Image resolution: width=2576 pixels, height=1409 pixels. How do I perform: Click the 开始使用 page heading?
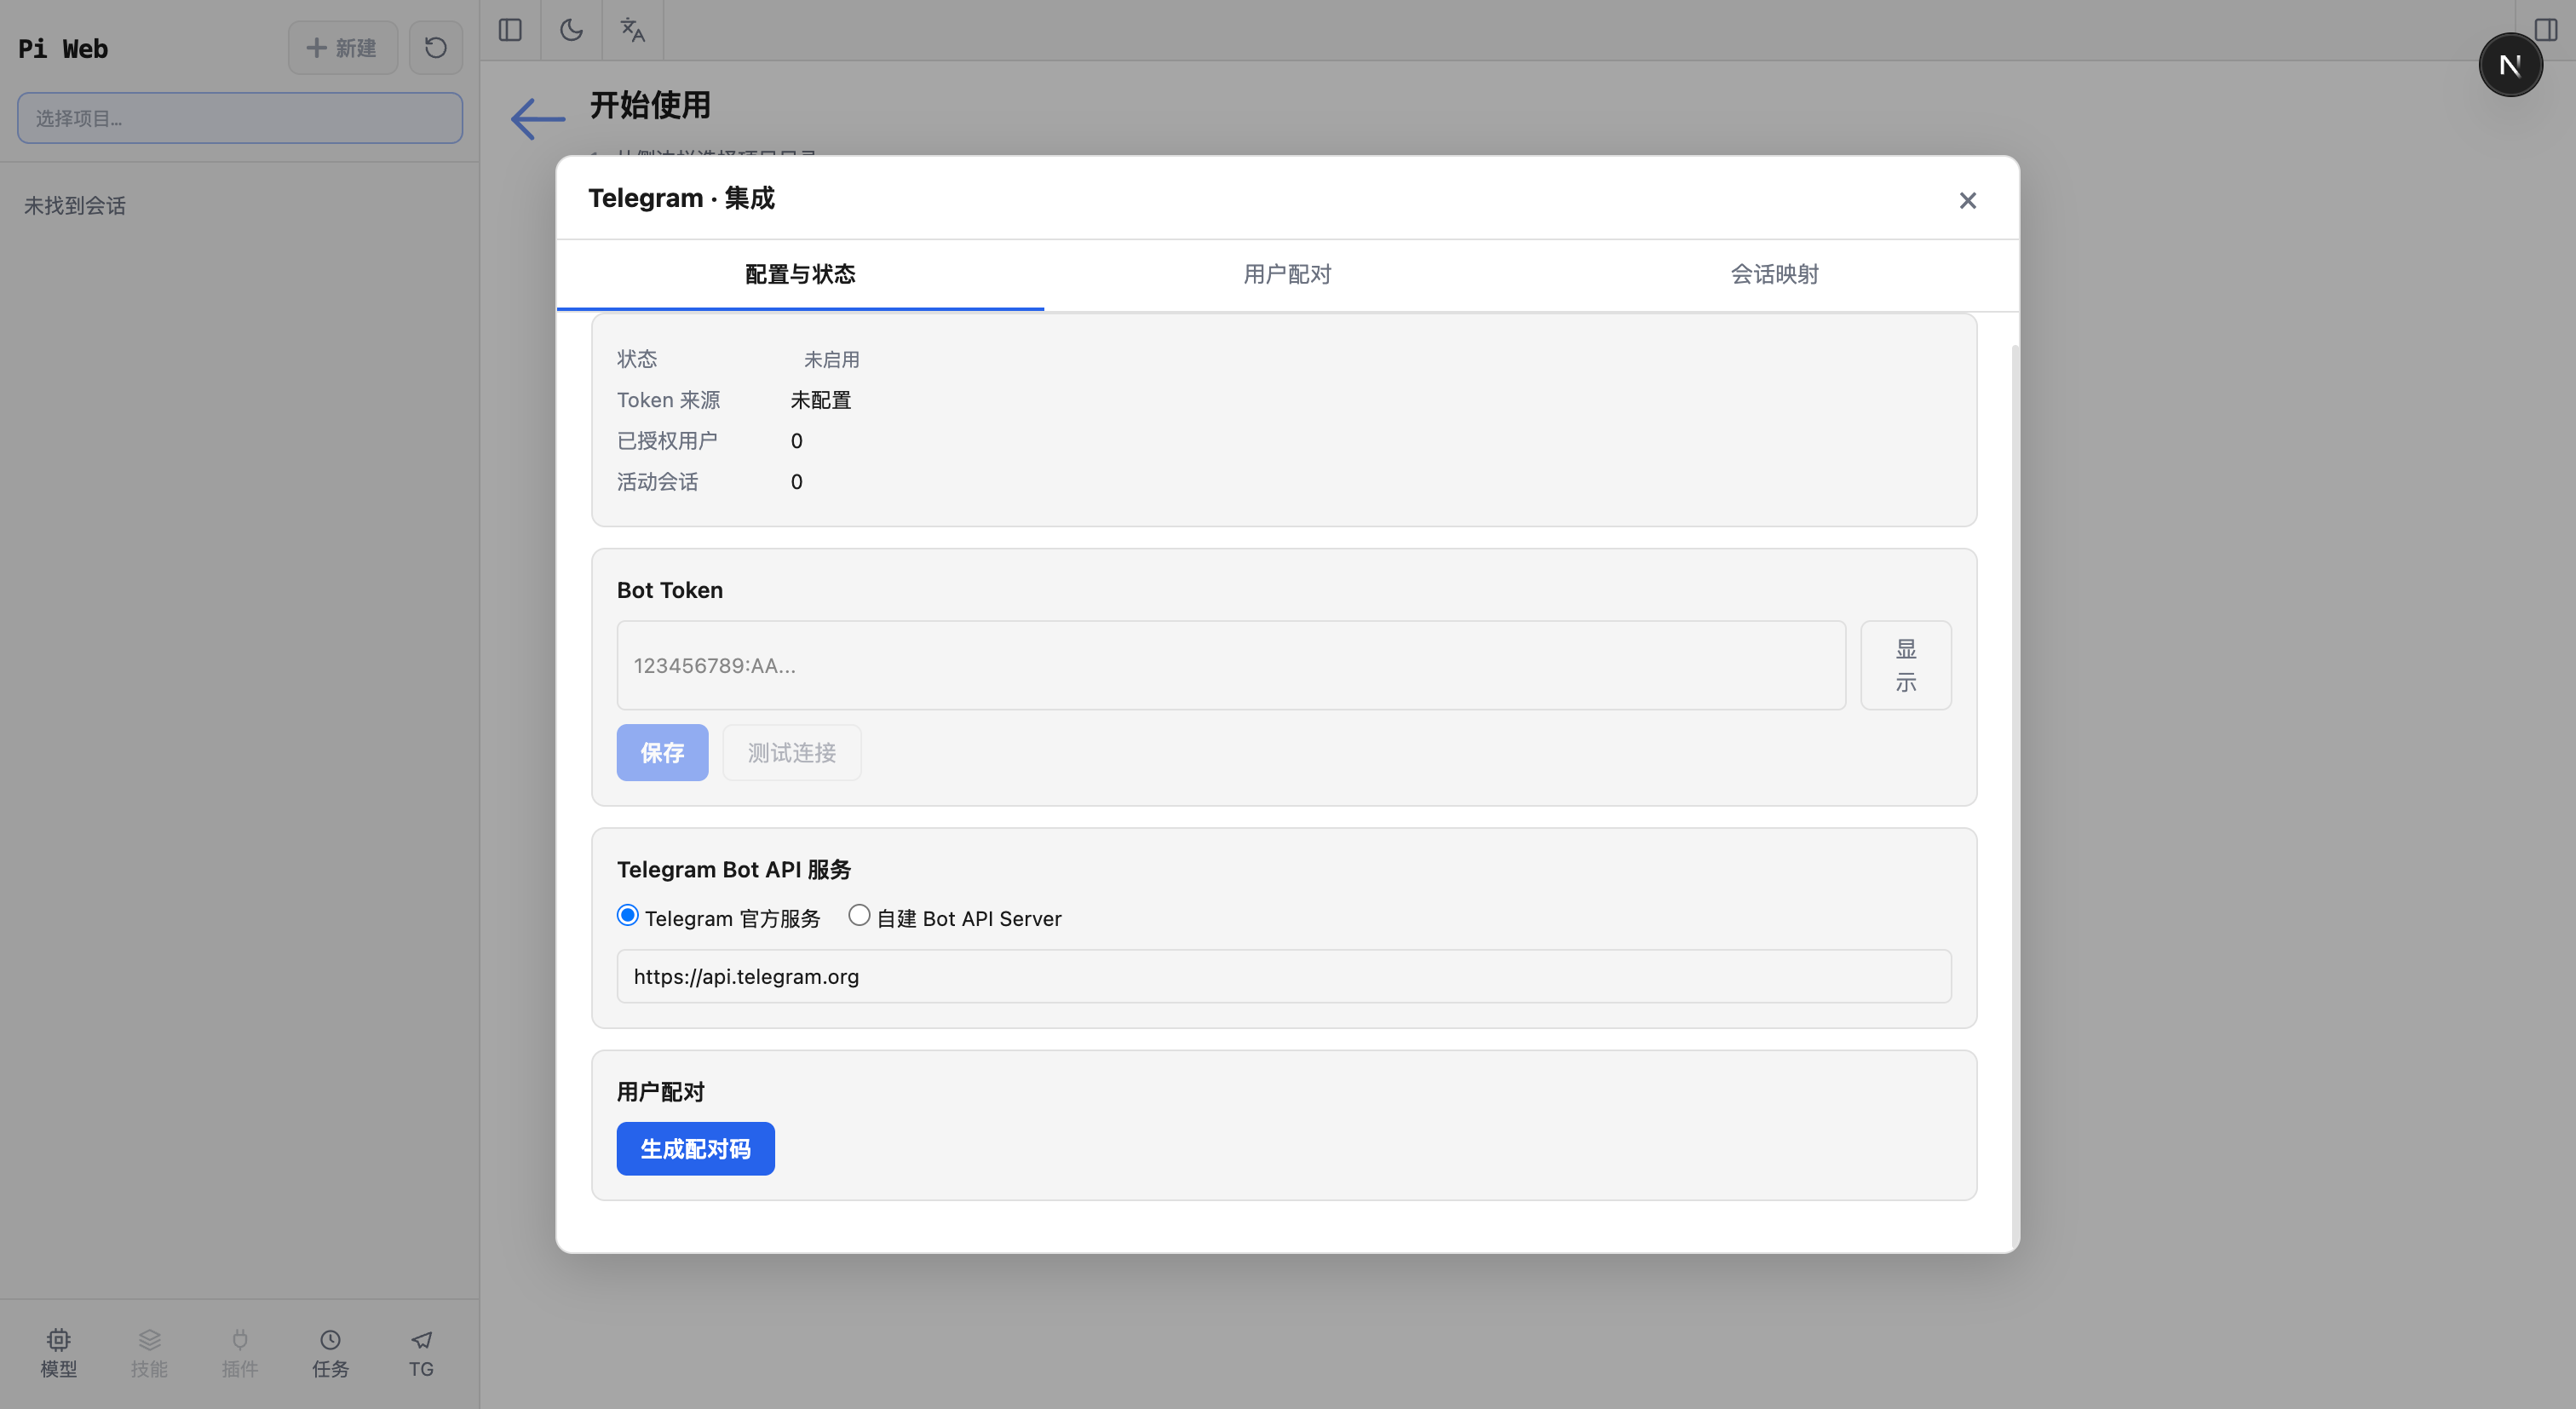pyautogui.click(x=650, y=105)
